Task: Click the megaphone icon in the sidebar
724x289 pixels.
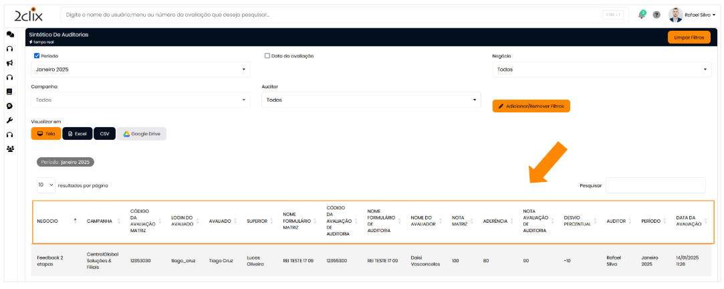Action: click(x=10, y=63)
